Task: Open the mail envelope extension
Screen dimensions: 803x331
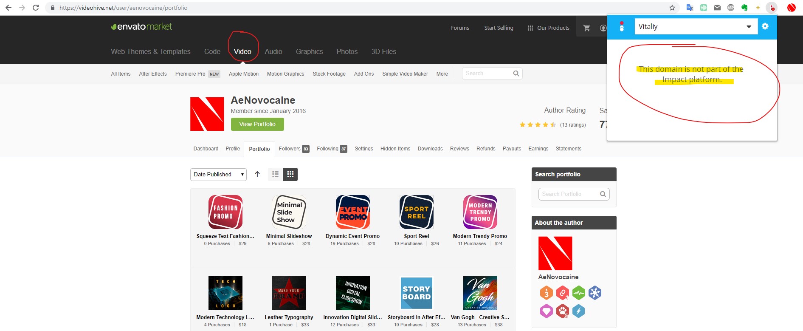Action: click(717, 8)
